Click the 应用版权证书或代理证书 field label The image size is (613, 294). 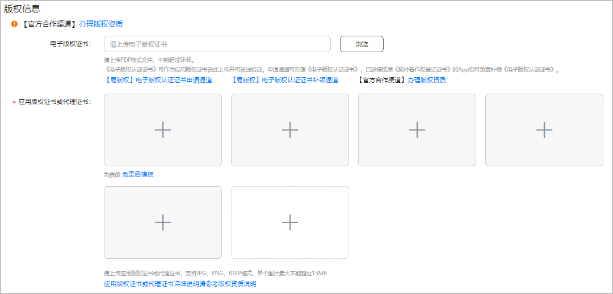54,102
